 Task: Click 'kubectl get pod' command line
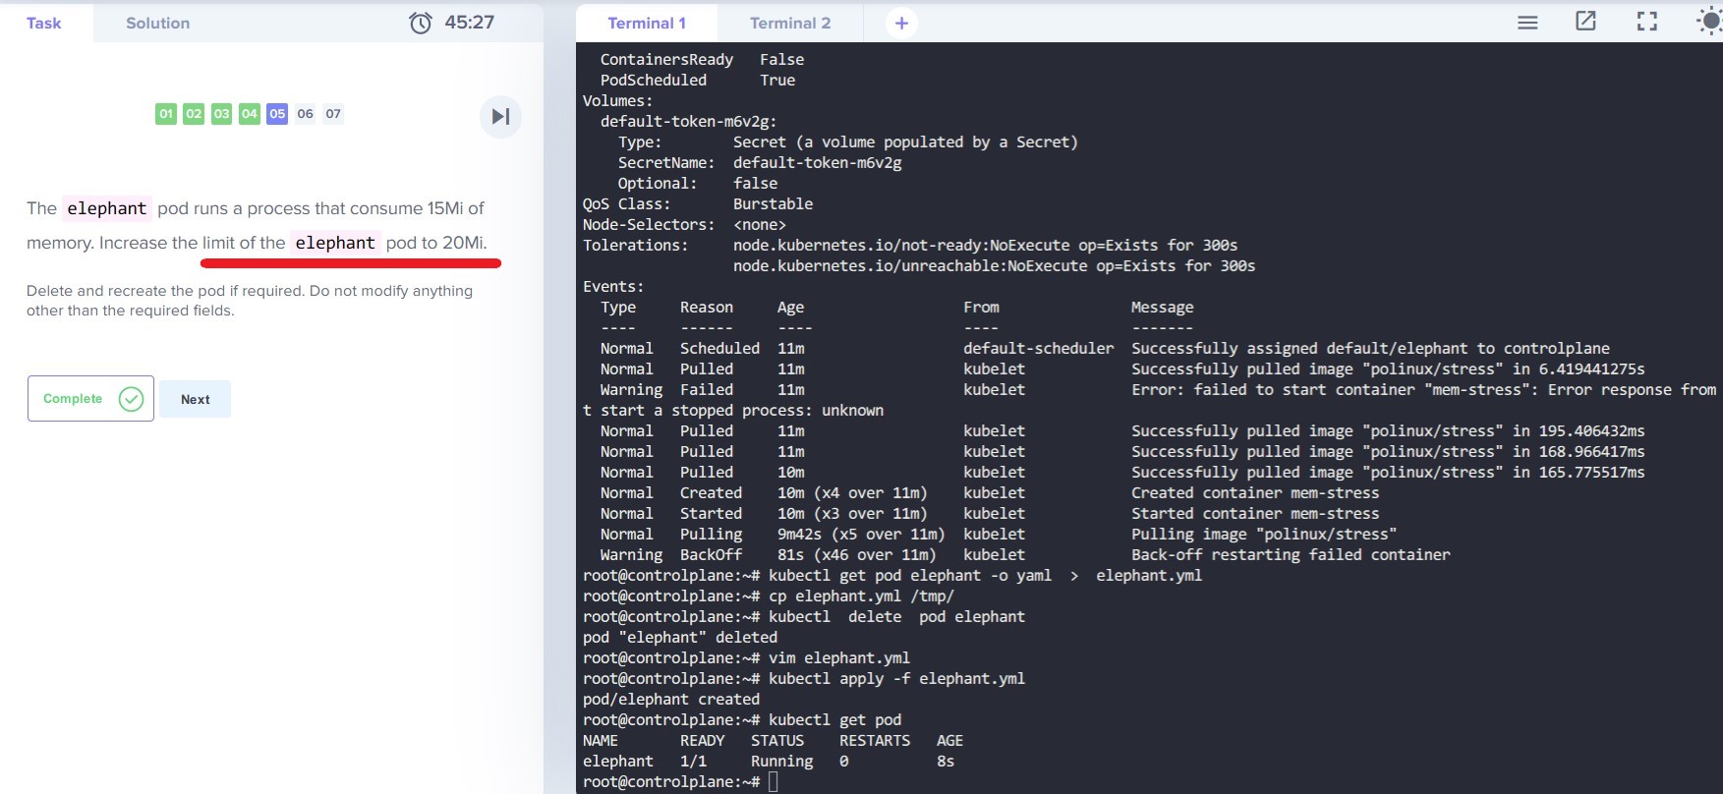[x=834, y=720]
